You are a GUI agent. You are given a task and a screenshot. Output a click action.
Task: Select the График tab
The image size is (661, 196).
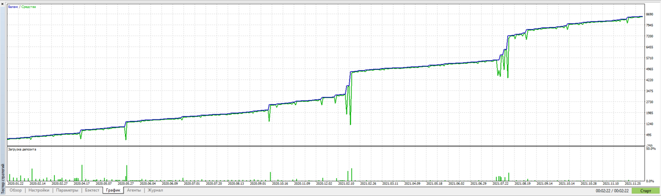pyautogui.click(x=113, y=190)
